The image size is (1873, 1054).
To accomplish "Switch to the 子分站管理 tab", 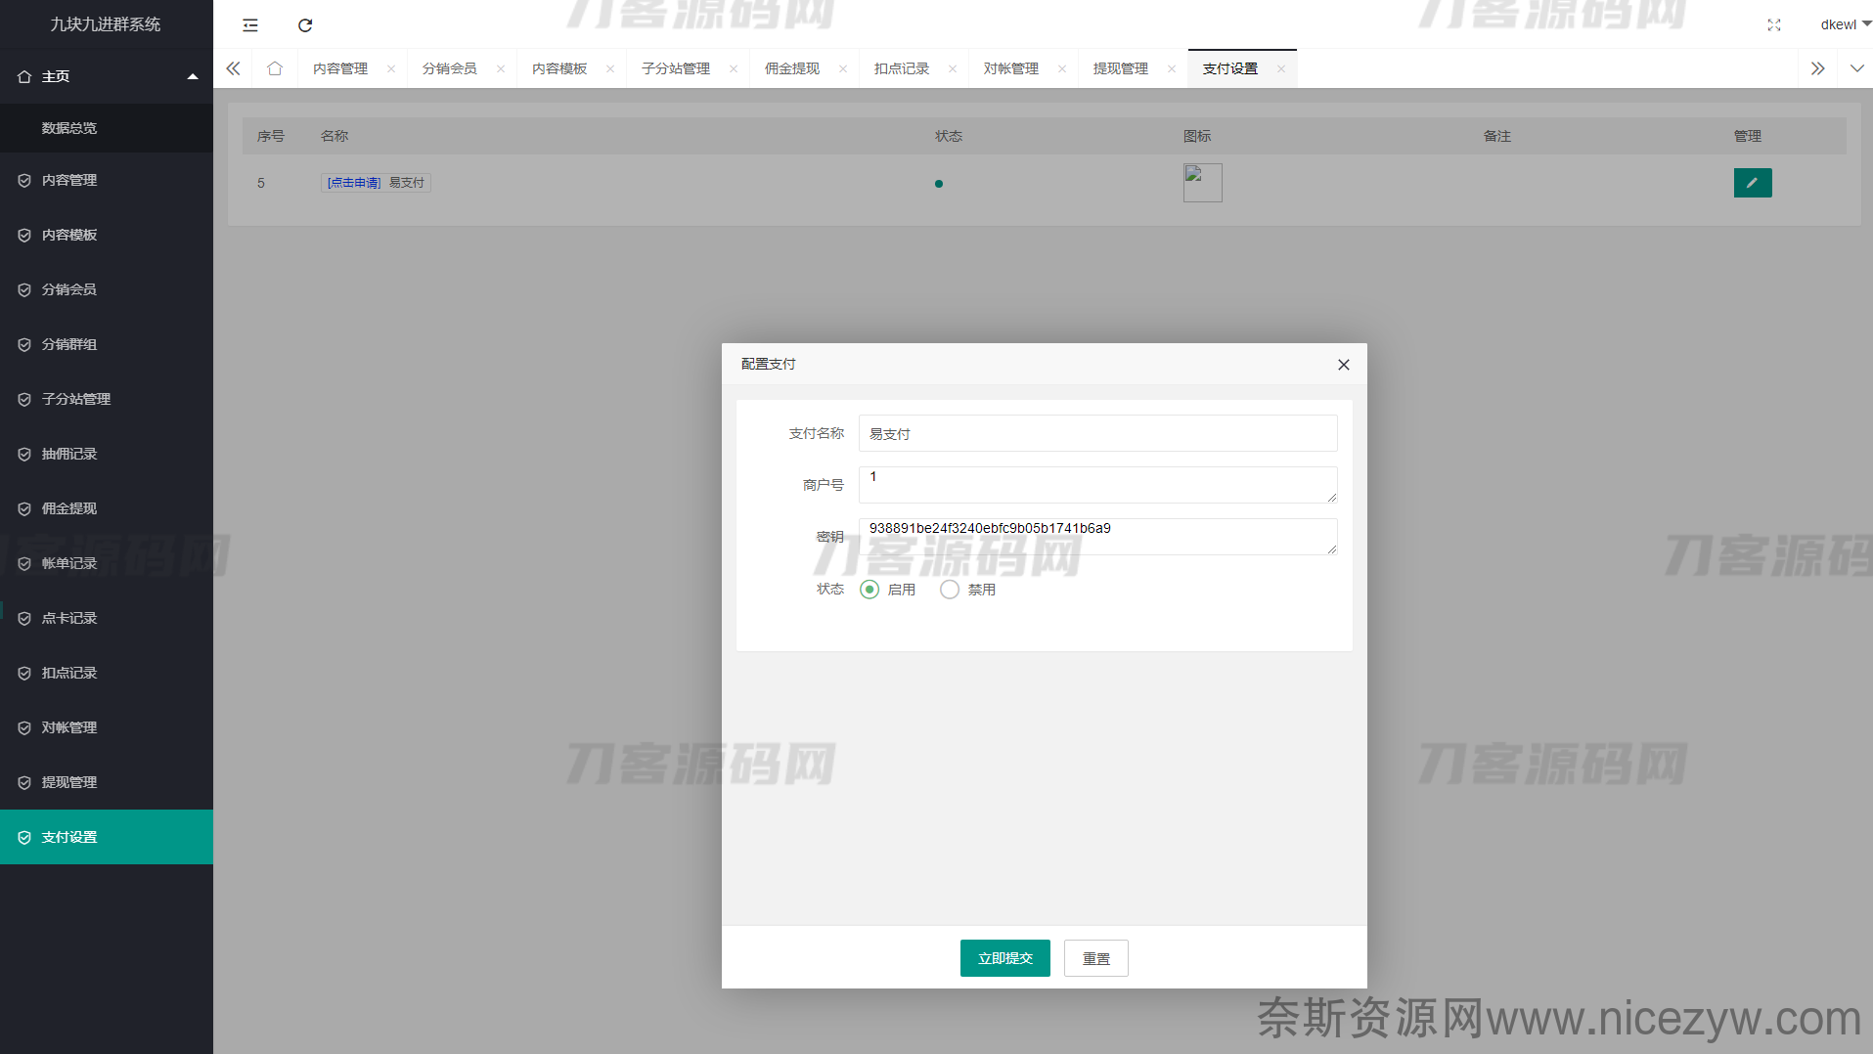I will tap(676, 68).
